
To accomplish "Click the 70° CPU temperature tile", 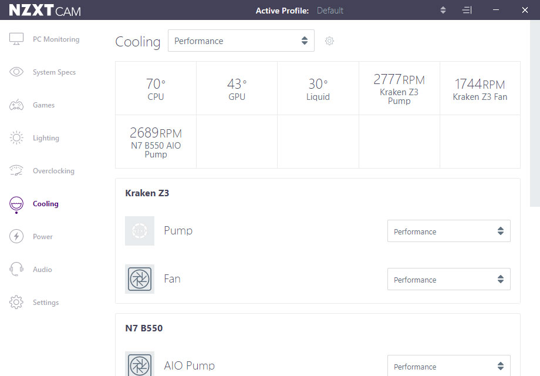I will (x=156, y=88).
